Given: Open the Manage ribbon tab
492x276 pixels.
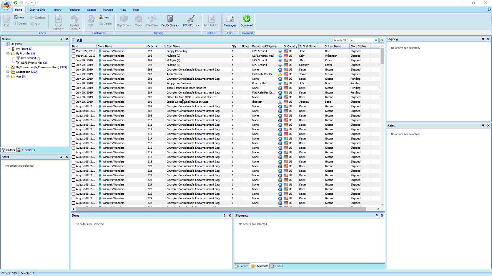Looking at the screenshot, I should point(108,10).
